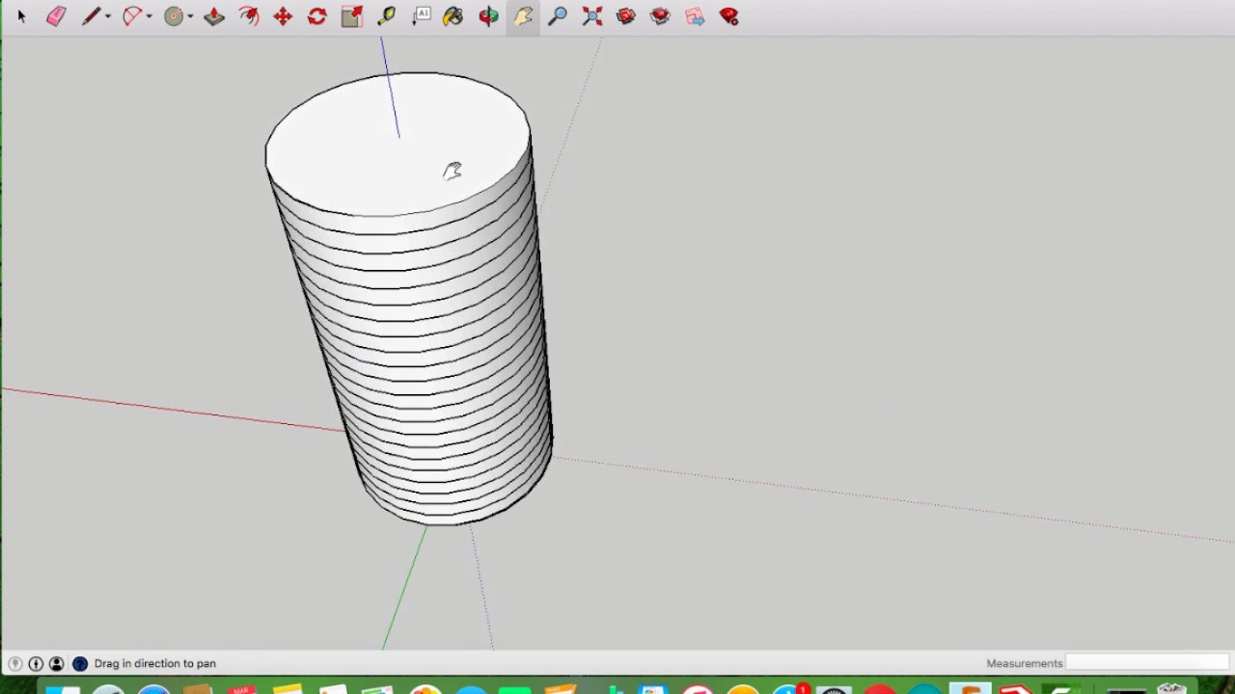Select the pink Eraser tool
The image size is (1235, 694).
(56, 16)
